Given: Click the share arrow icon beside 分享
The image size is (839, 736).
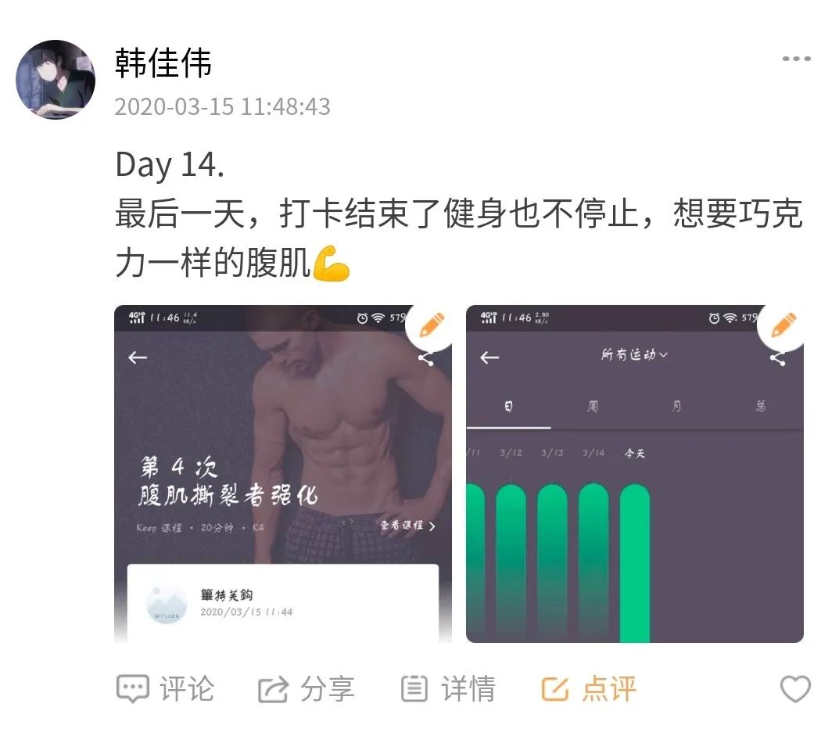Looking at the screenshot, I should 273,689.
